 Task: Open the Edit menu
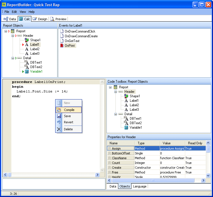click(x=14, y=12)
